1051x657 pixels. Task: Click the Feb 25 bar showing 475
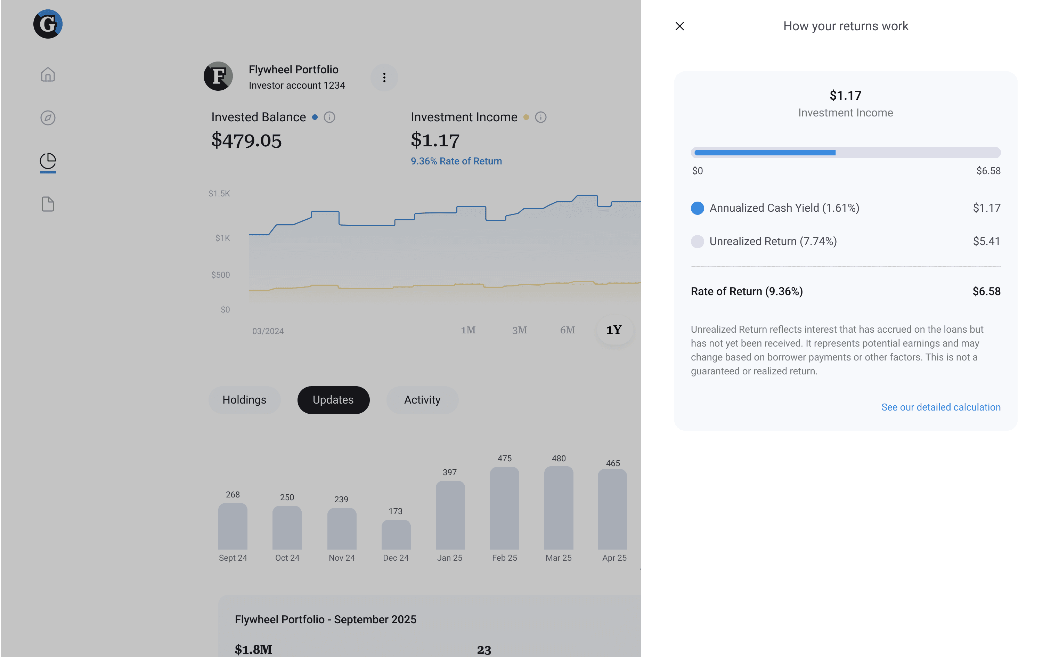click(505, 508)
